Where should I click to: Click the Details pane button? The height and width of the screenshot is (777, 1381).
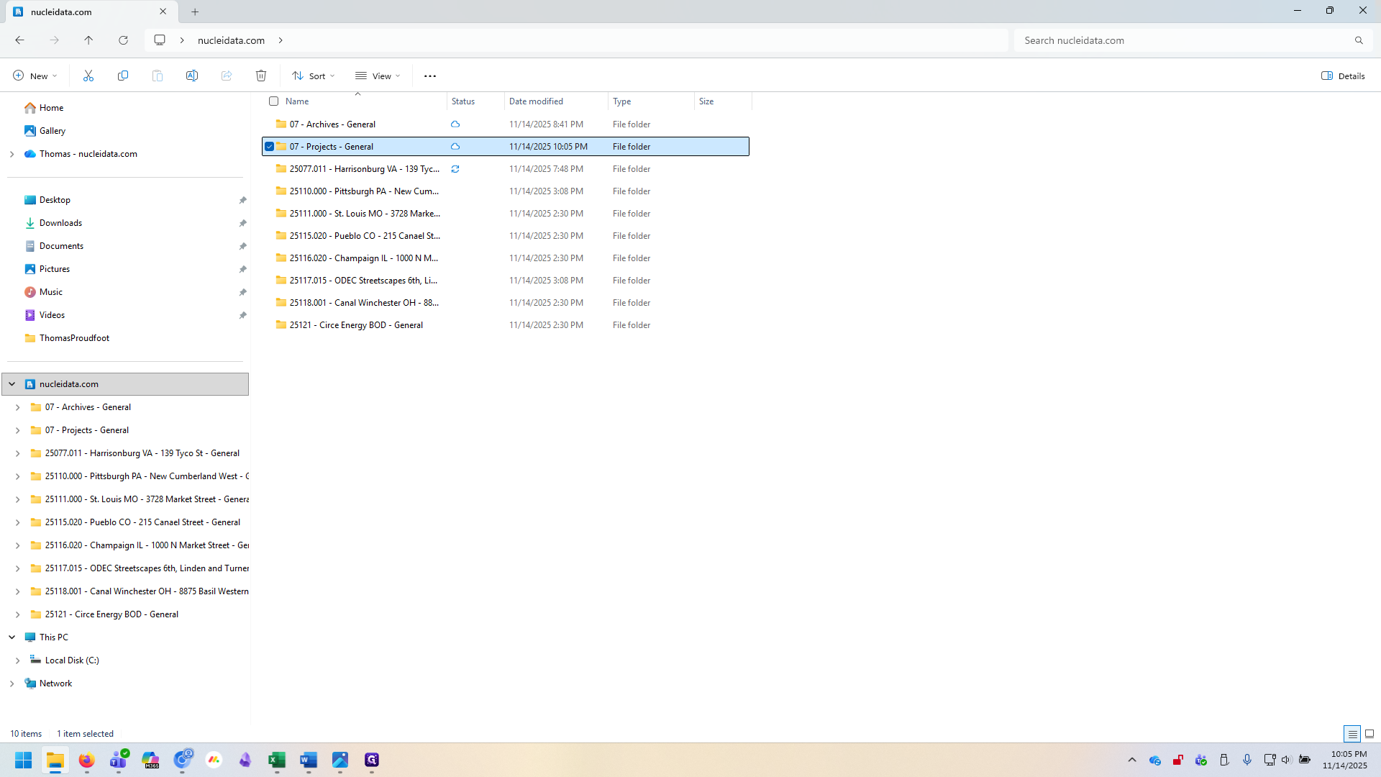tap(1342, 76)
